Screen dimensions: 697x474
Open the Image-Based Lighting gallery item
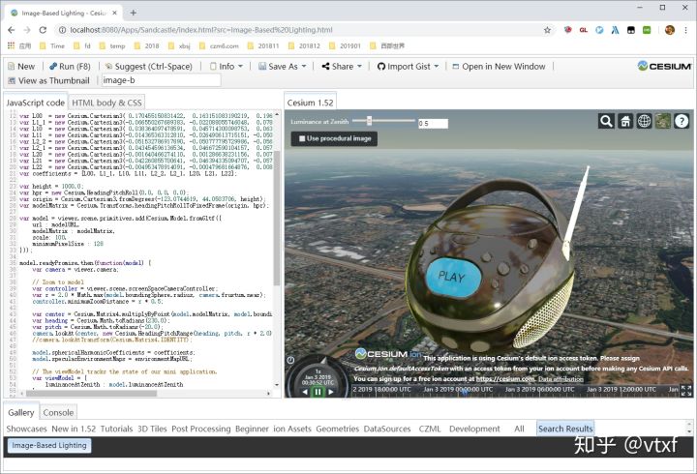(49, 445)
